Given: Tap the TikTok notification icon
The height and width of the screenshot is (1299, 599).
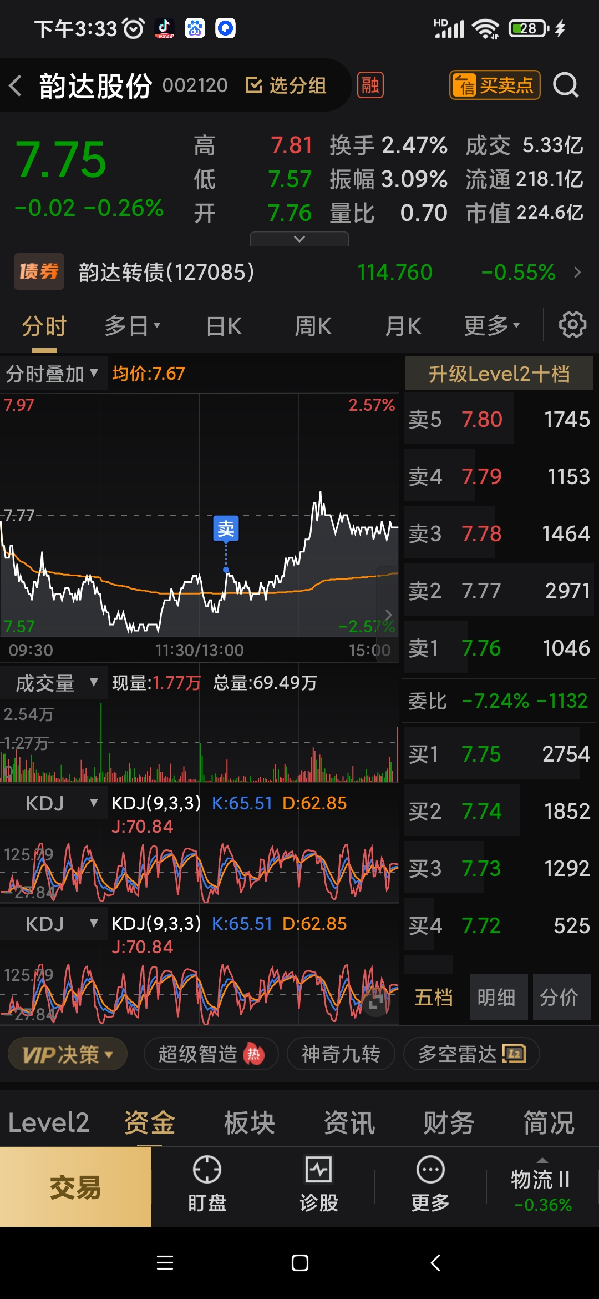Looking at the screenshot, I should 164,28.
